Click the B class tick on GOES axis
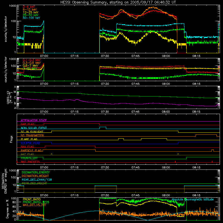Screen dimensions: 223x223 point(15,103)
